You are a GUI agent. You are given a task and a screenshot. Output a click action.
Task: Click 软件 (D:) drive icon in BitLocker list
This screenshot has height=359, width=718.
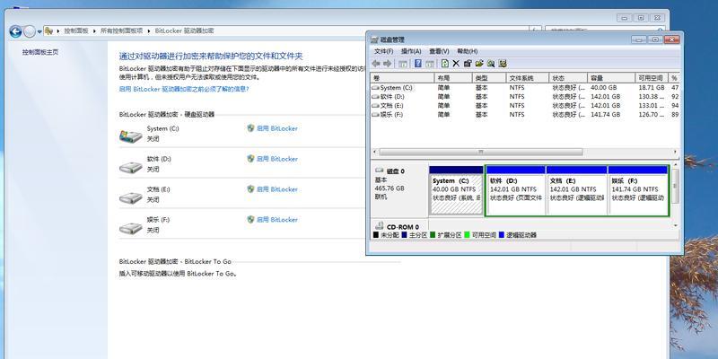click(130, 167)
